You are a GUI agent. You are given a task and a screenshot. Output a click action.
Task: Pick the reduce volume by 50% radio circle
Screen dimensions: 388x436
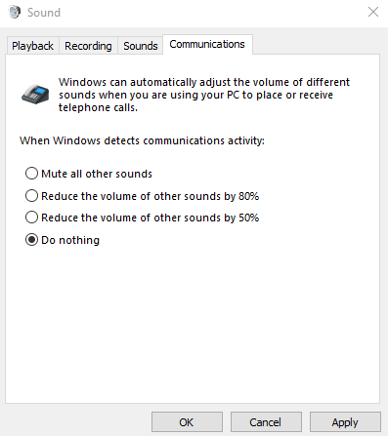(31, 218)
